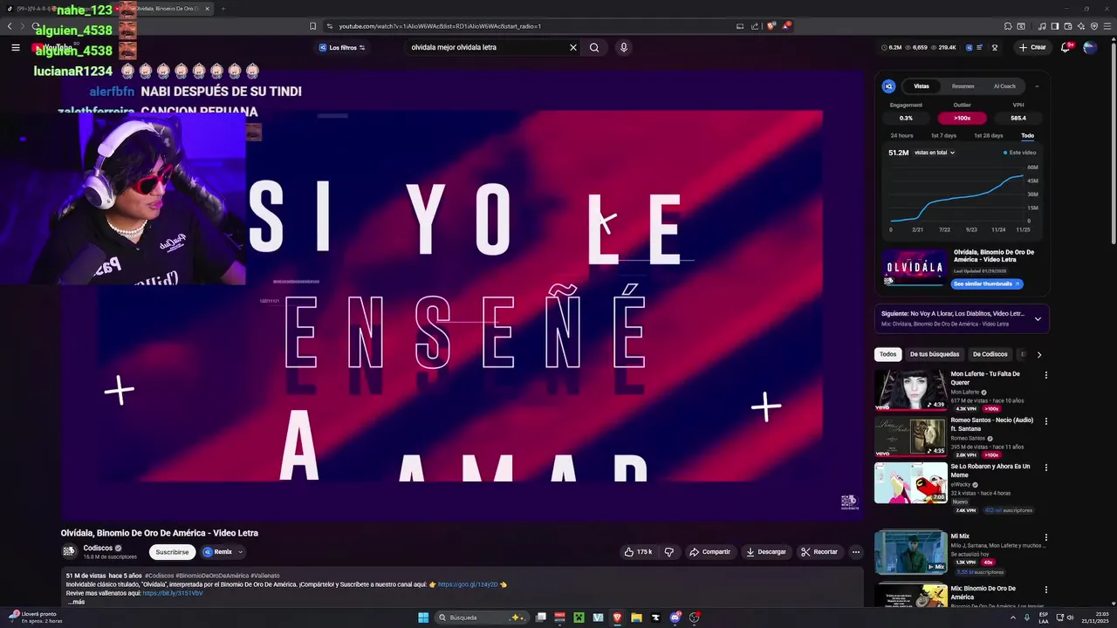The width and height of the screenshot is (1117, 628).
Task: Switch to the Vistas tab
Action: click(x=922, y=86)
